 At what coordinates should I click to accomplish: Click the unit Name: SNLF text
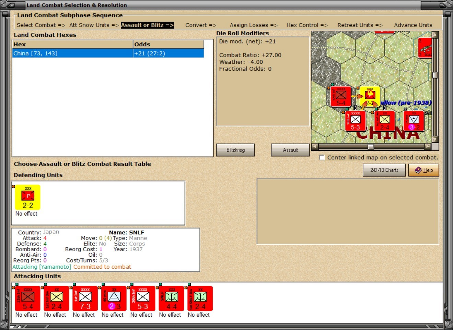[x=127, y=232]
